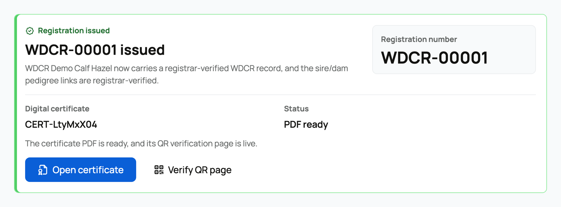The image size is (561, 207).
Task: Click the 'QR verification page is live' text
Action: tap(207, 144)
